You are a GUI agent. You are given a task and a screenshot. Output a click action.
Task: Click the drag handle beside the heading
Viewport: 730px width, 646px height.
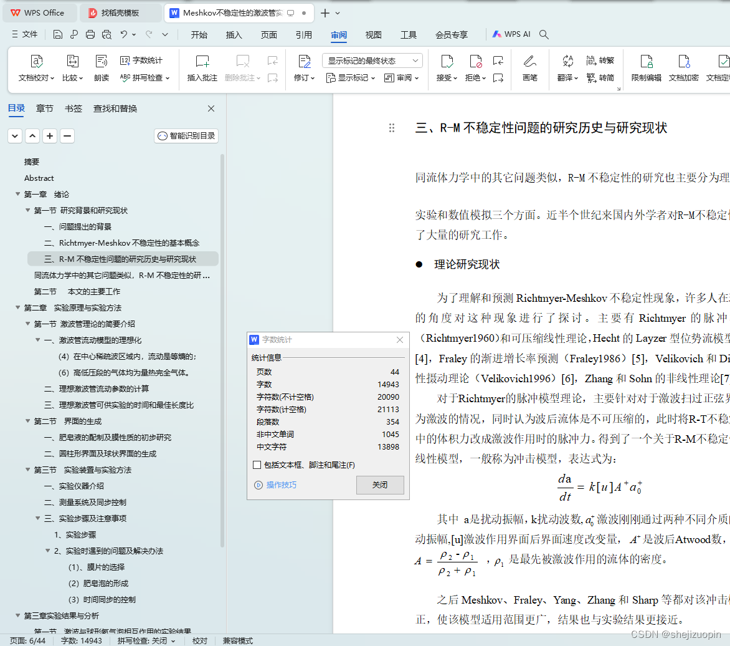[x=392, y=128]
